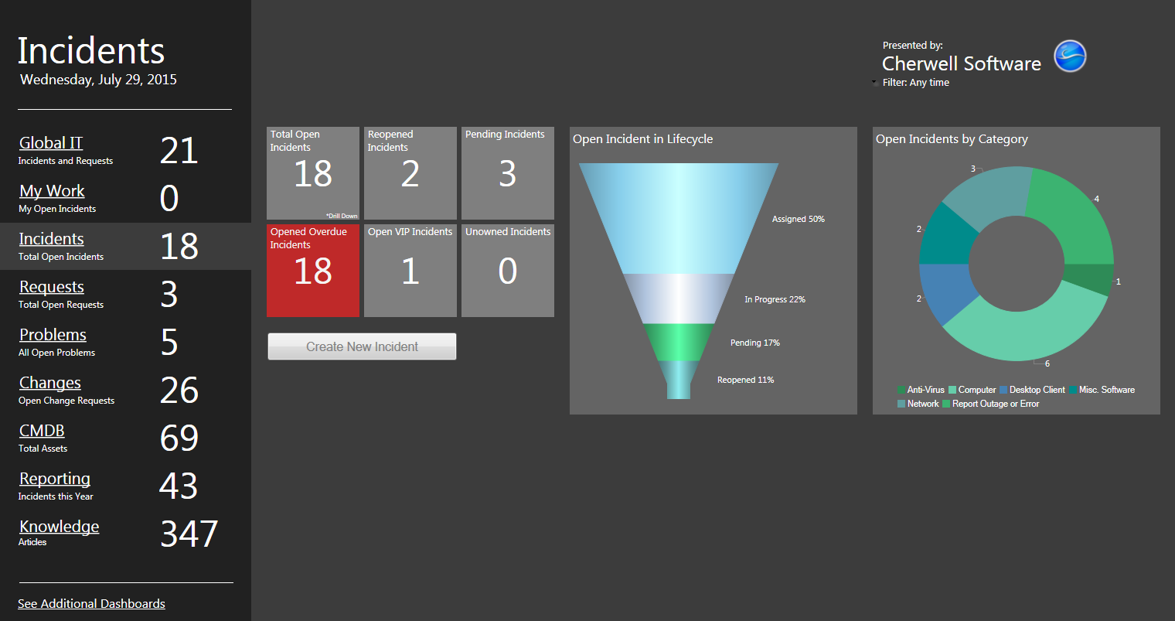Click the donut slice labeled 3
This screenshot has width=1175, height=621.
tap(992, 197)
